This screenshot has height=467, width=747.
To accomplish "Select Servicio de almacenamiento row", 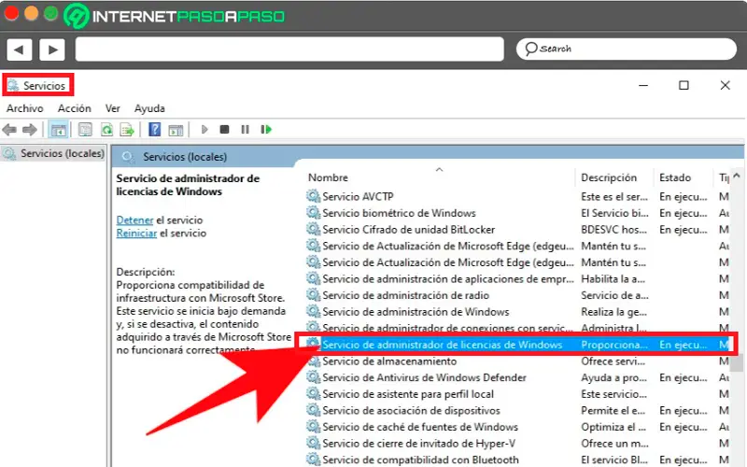I will 517,361.
